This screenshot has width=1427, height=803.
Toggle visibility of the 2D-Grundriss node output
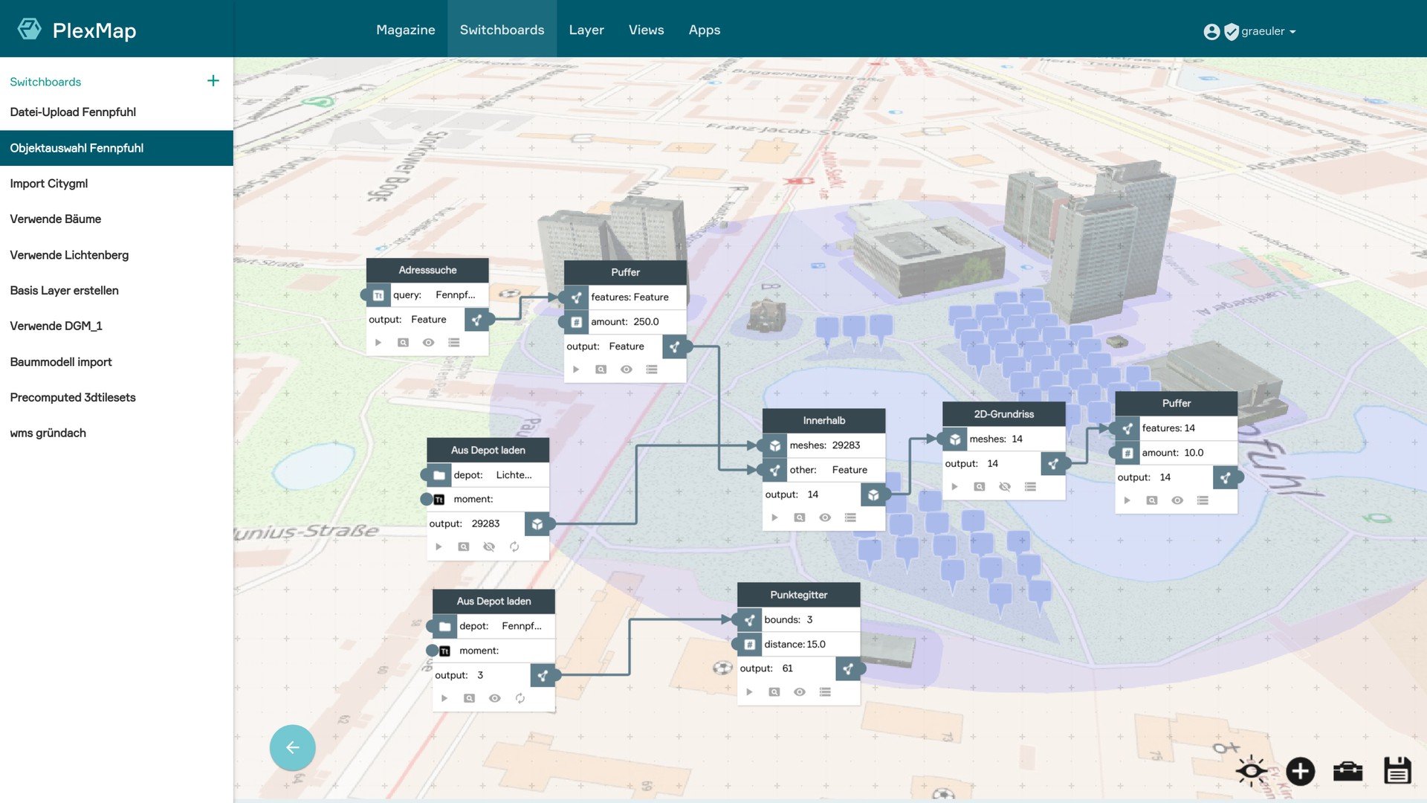coord(1006,487)
